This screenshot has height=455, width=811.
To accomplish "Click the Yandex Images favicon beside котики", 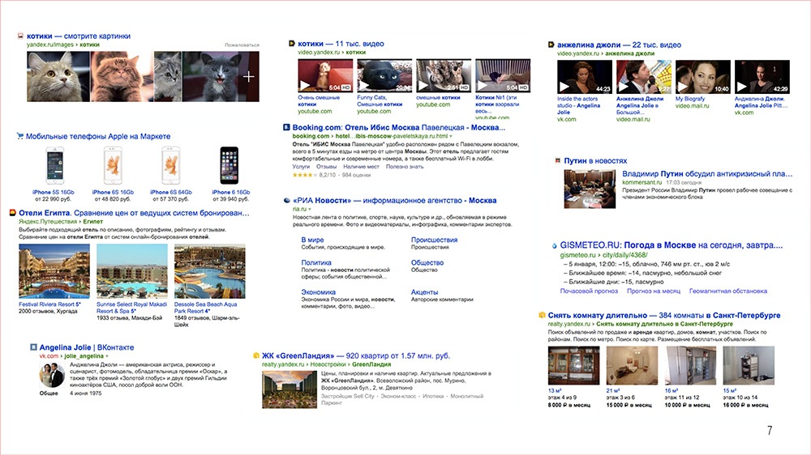I will 21,36.
